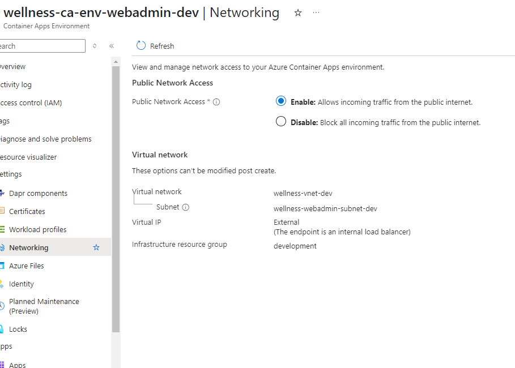
Task: Click wellness-vnet-dev virtual network value
Action: (x=303, y=194)
